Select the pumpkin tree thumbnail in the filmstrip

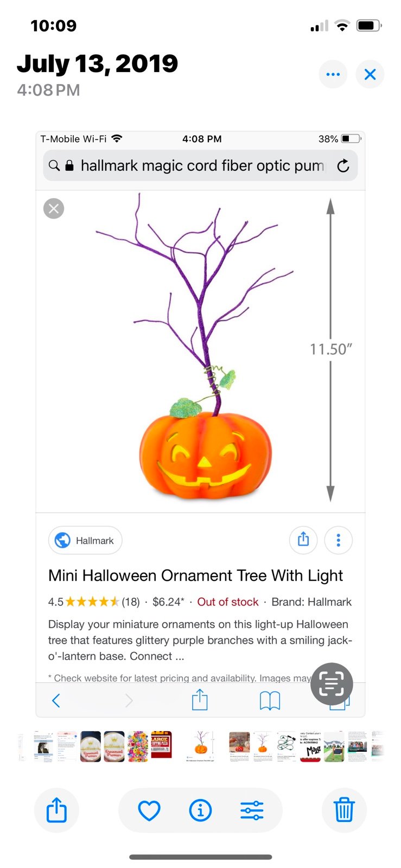(201, 746)
